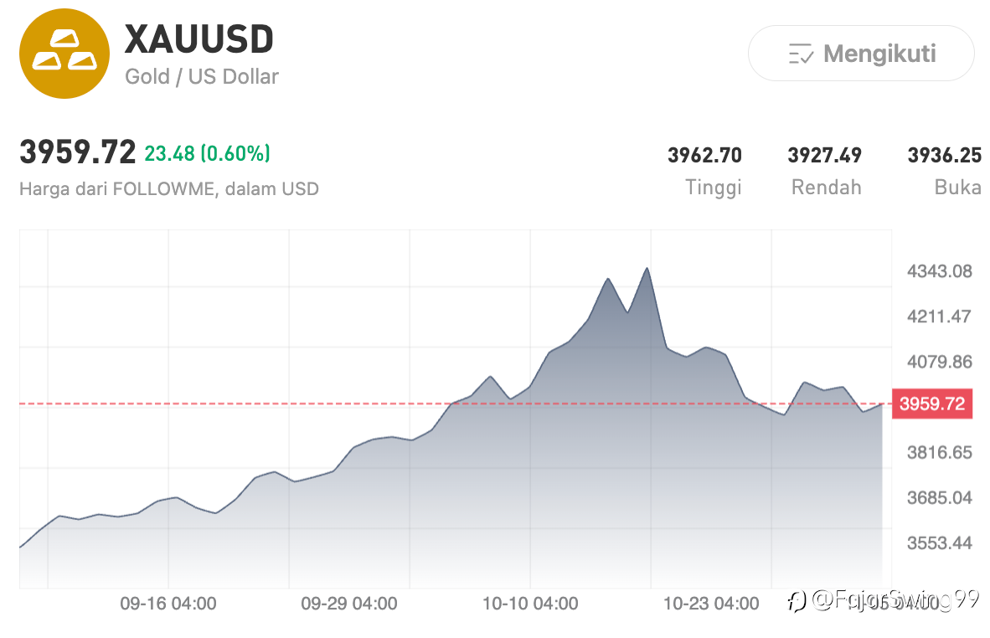
Task: Select the XAUUSD symbol title
Action: click(x=199, y=39)
